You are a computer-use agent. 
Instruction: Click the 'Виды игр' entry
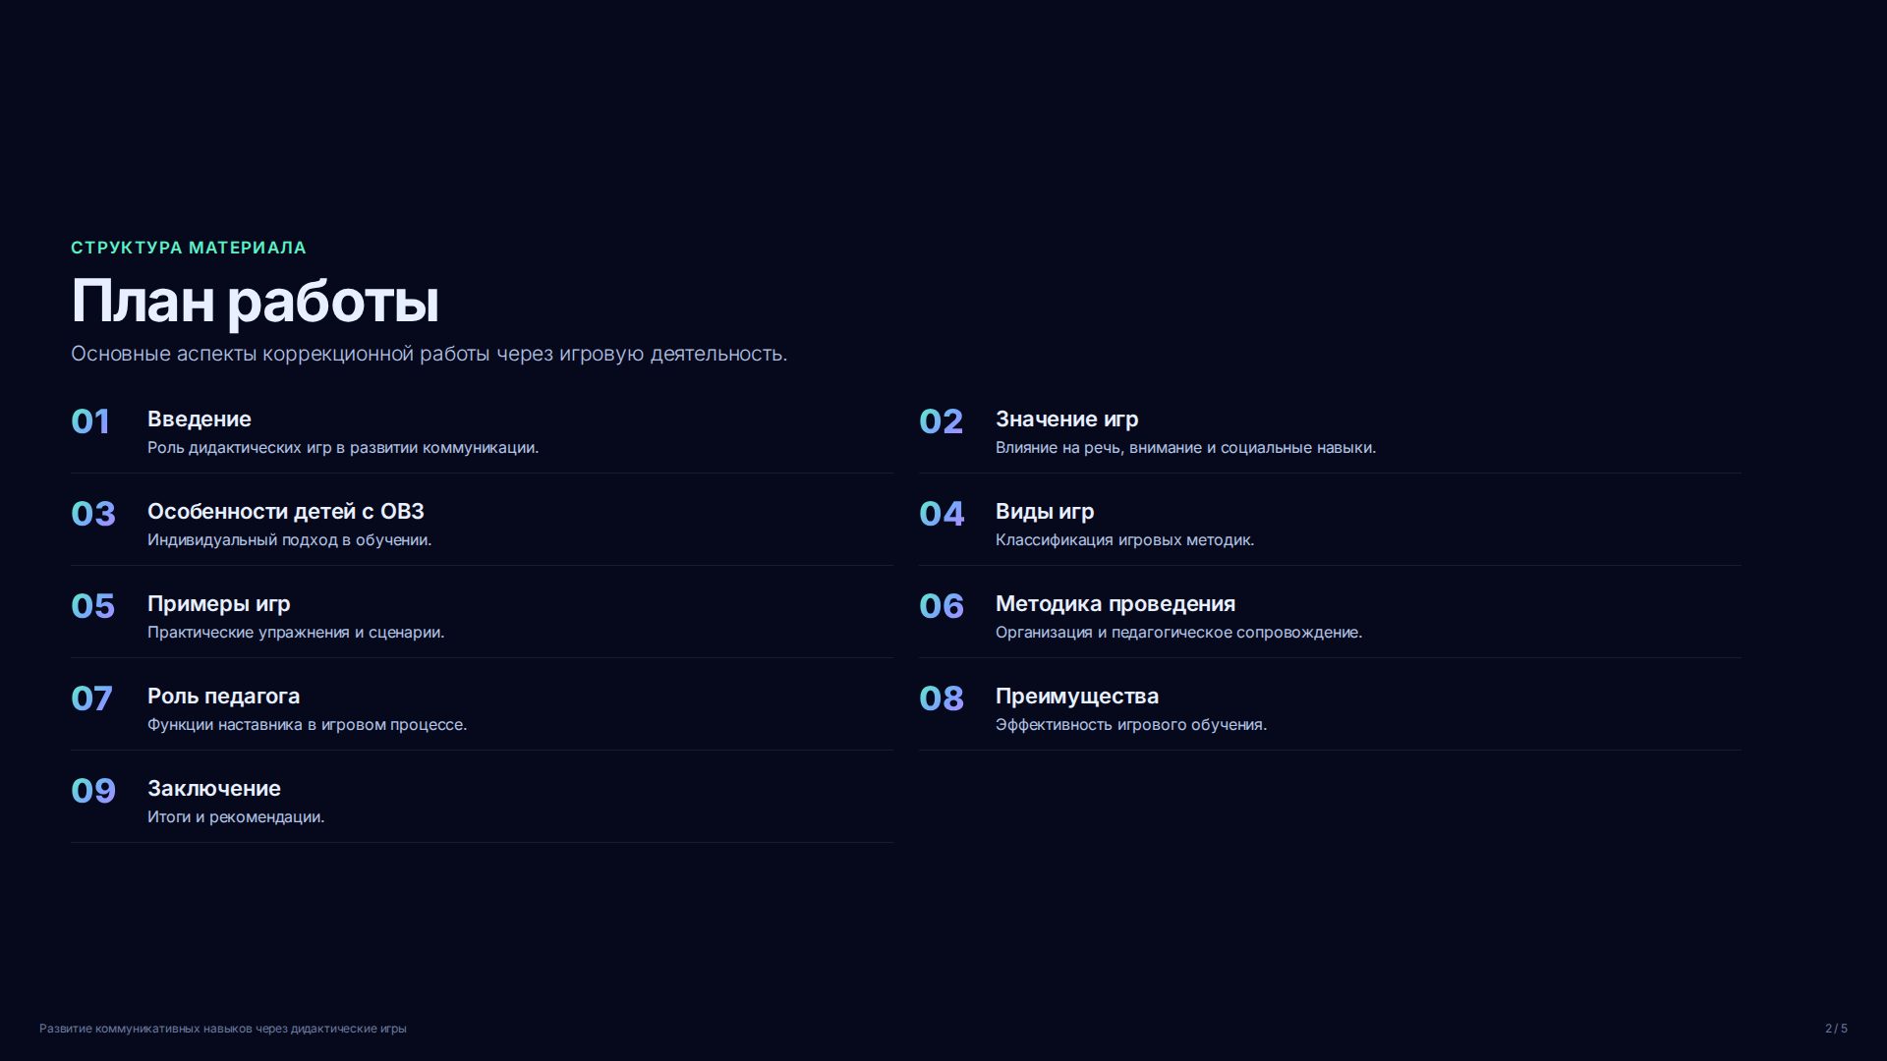[1045, 512]
